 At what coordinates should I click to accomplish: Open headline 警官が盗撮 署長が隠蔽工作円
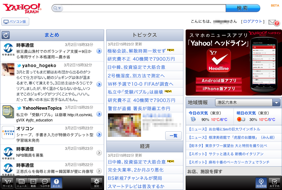tap(139, 108)
